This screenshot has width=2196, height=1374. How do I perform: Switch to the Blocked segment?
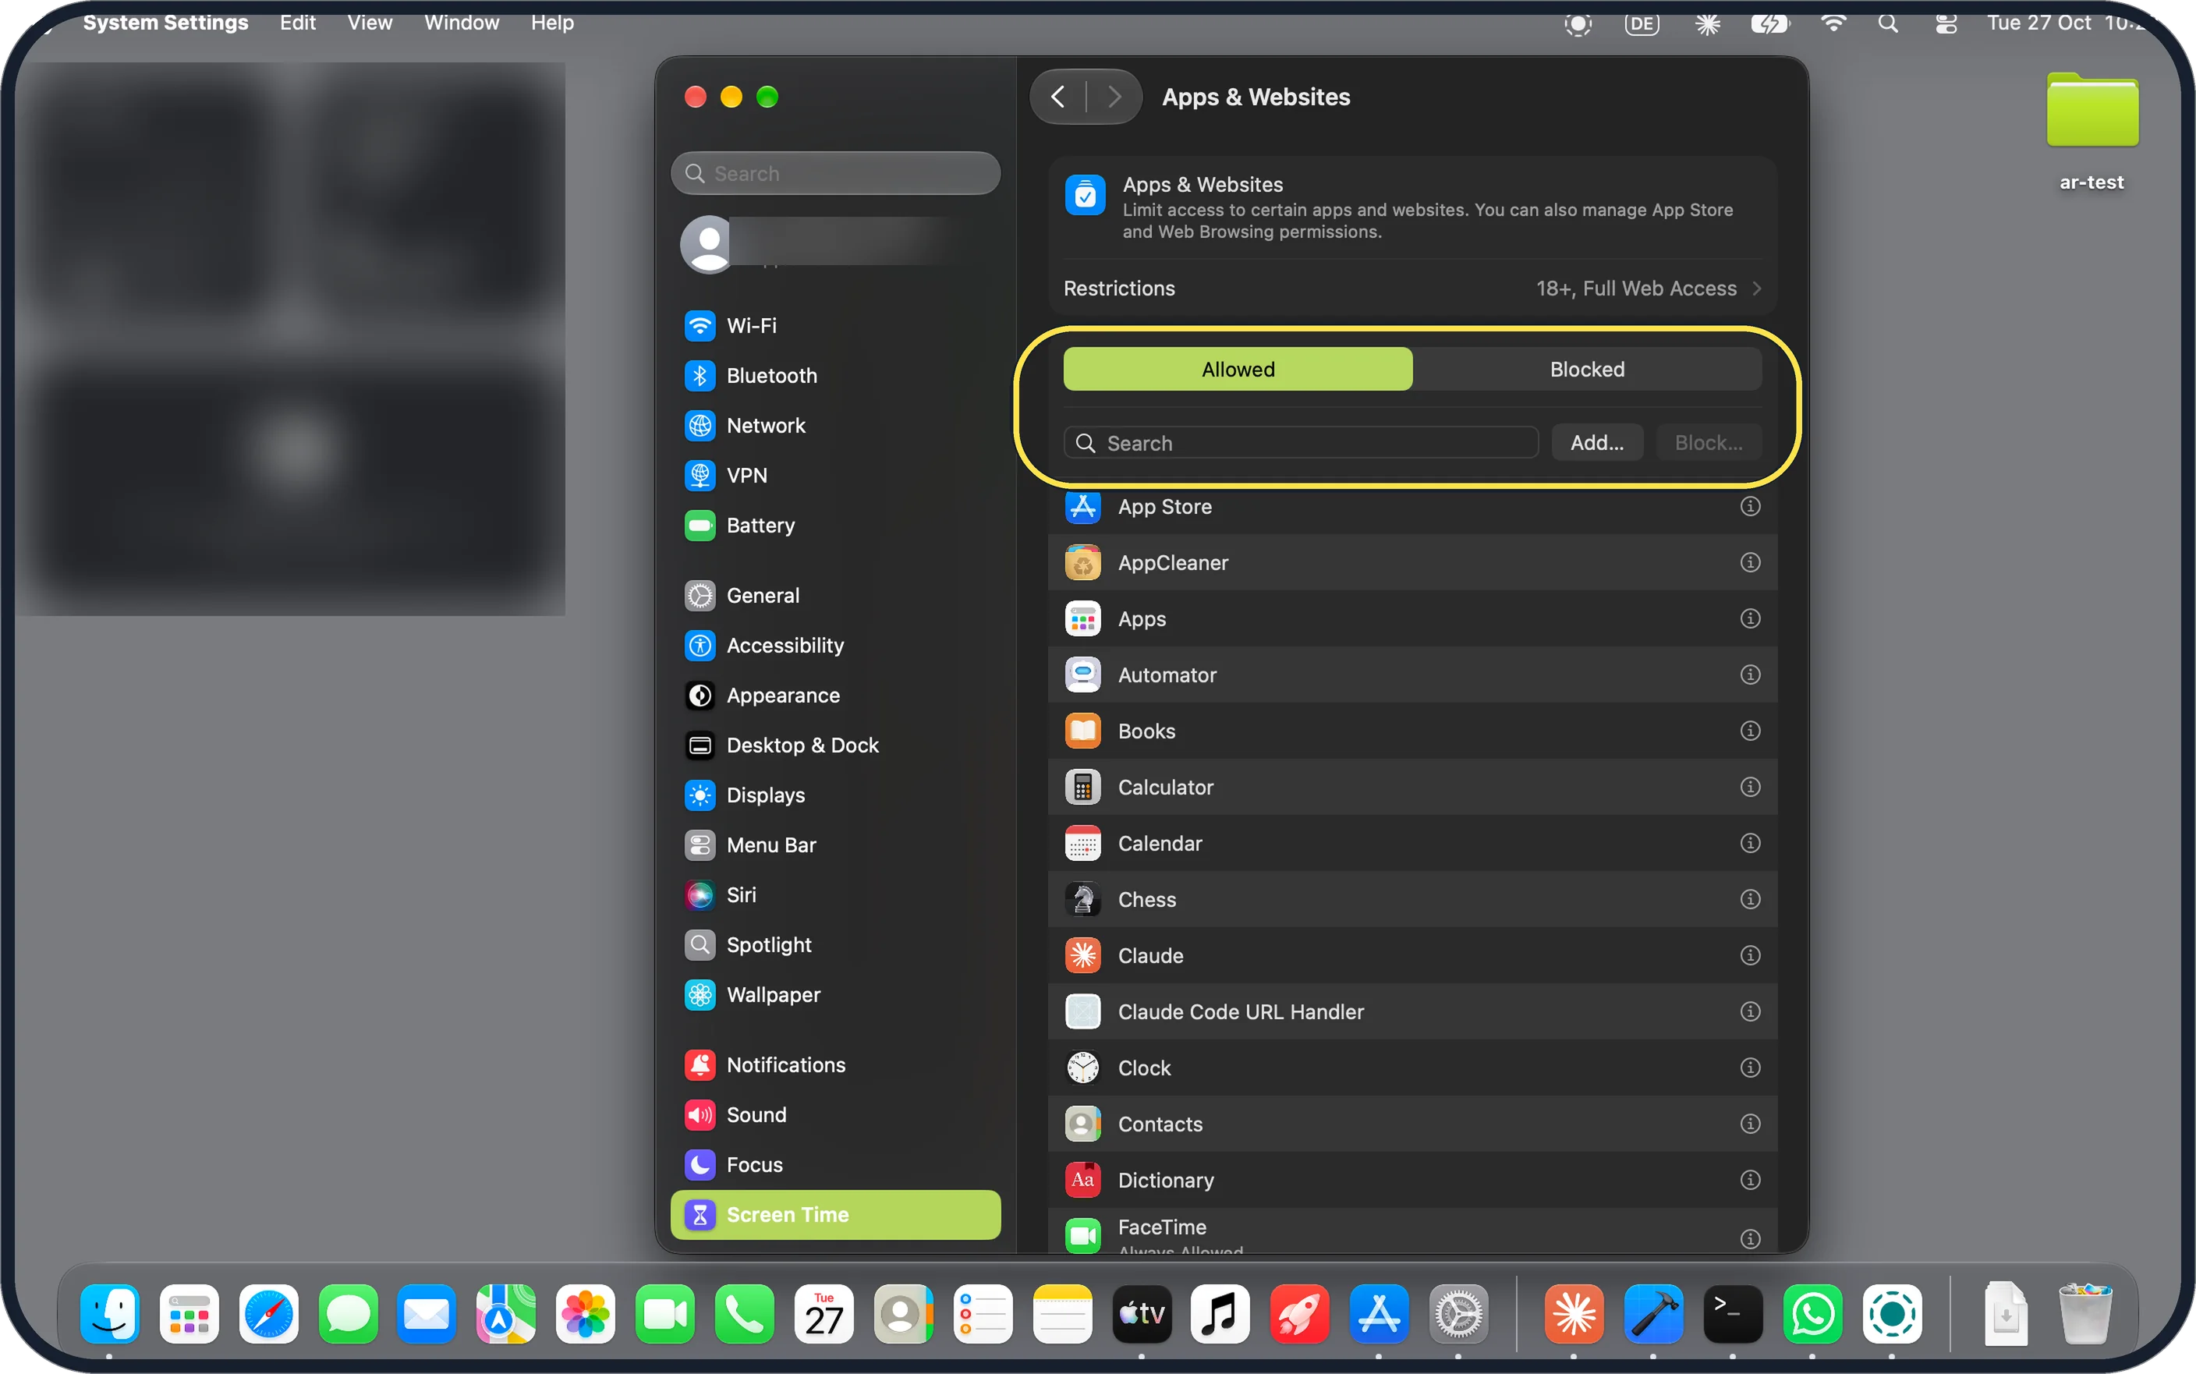(x=1586, y=370)
